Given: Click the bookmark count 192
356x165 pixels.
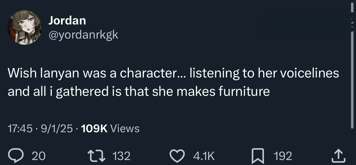Looking at the screenshot, I should [283, 156].
